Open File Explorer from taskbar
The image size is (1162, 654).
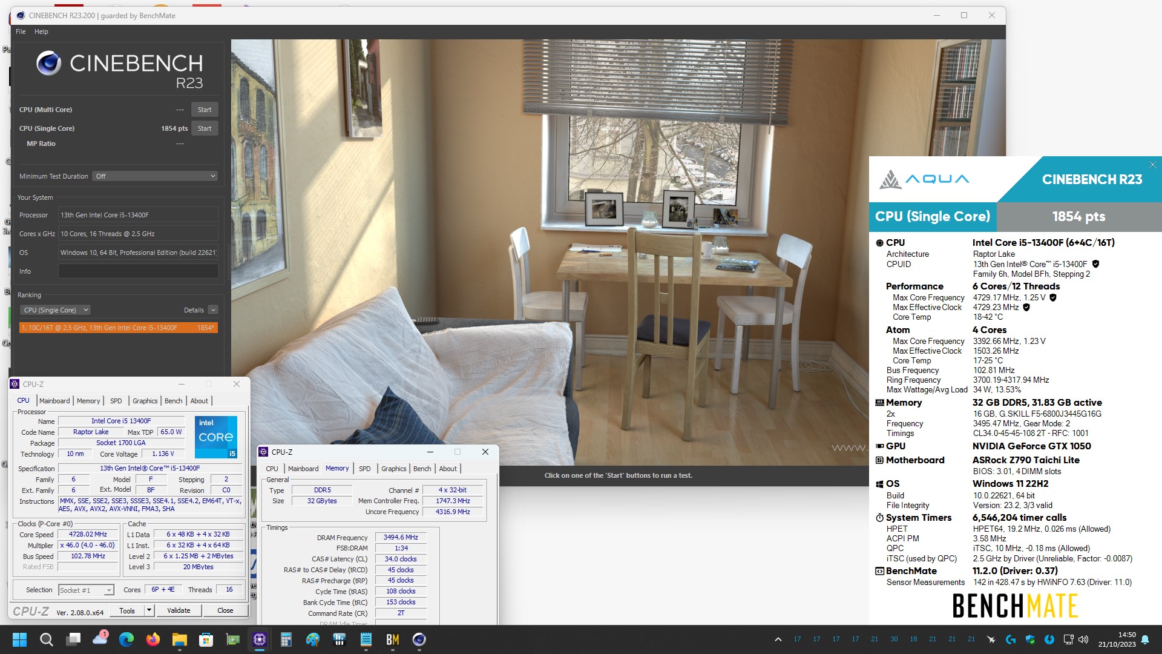click(x=180, y=639)
